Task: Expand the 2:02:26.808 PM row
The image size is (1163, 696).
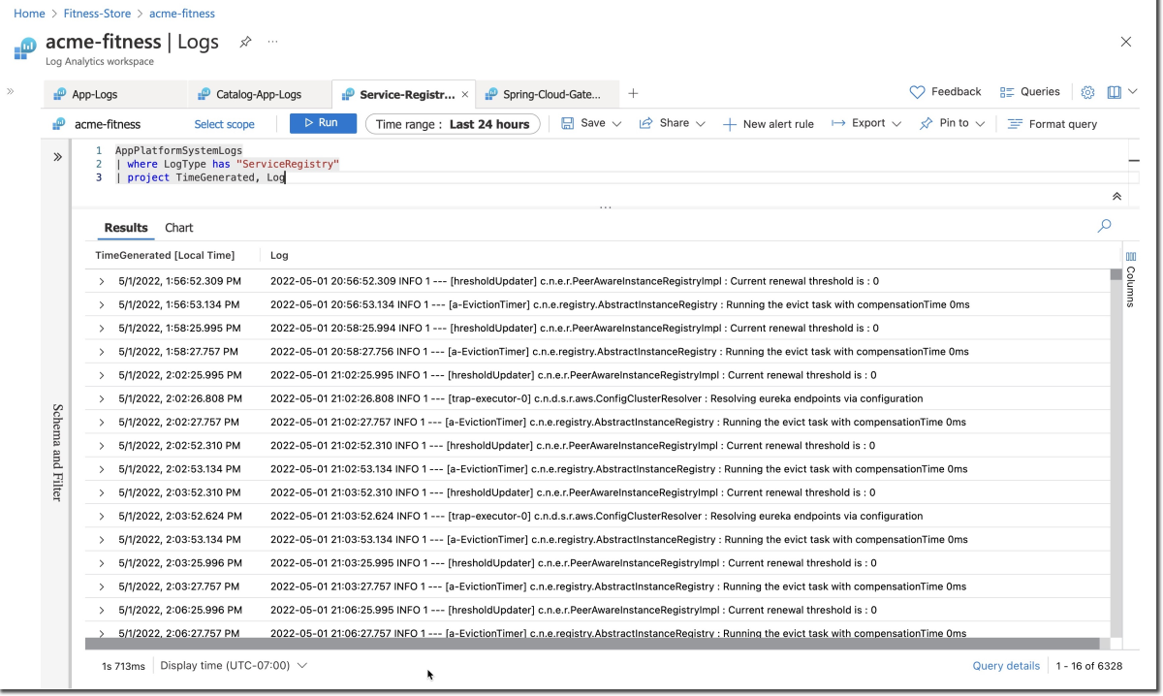Action: [101, 398]
